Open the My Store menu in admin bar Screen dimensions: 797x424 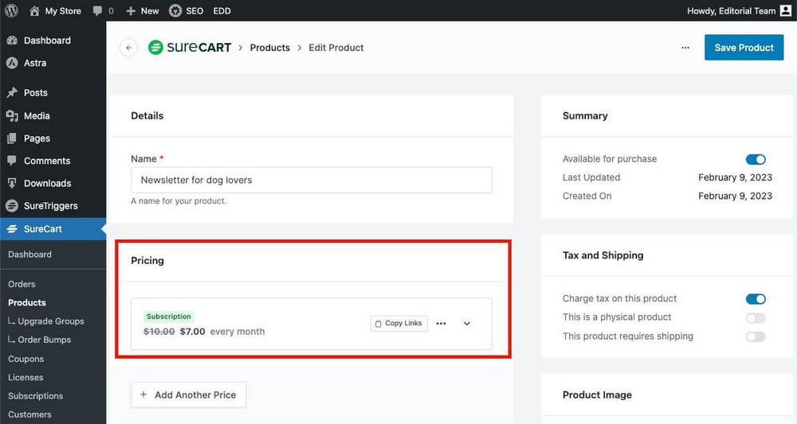click(x=56, y=10)
